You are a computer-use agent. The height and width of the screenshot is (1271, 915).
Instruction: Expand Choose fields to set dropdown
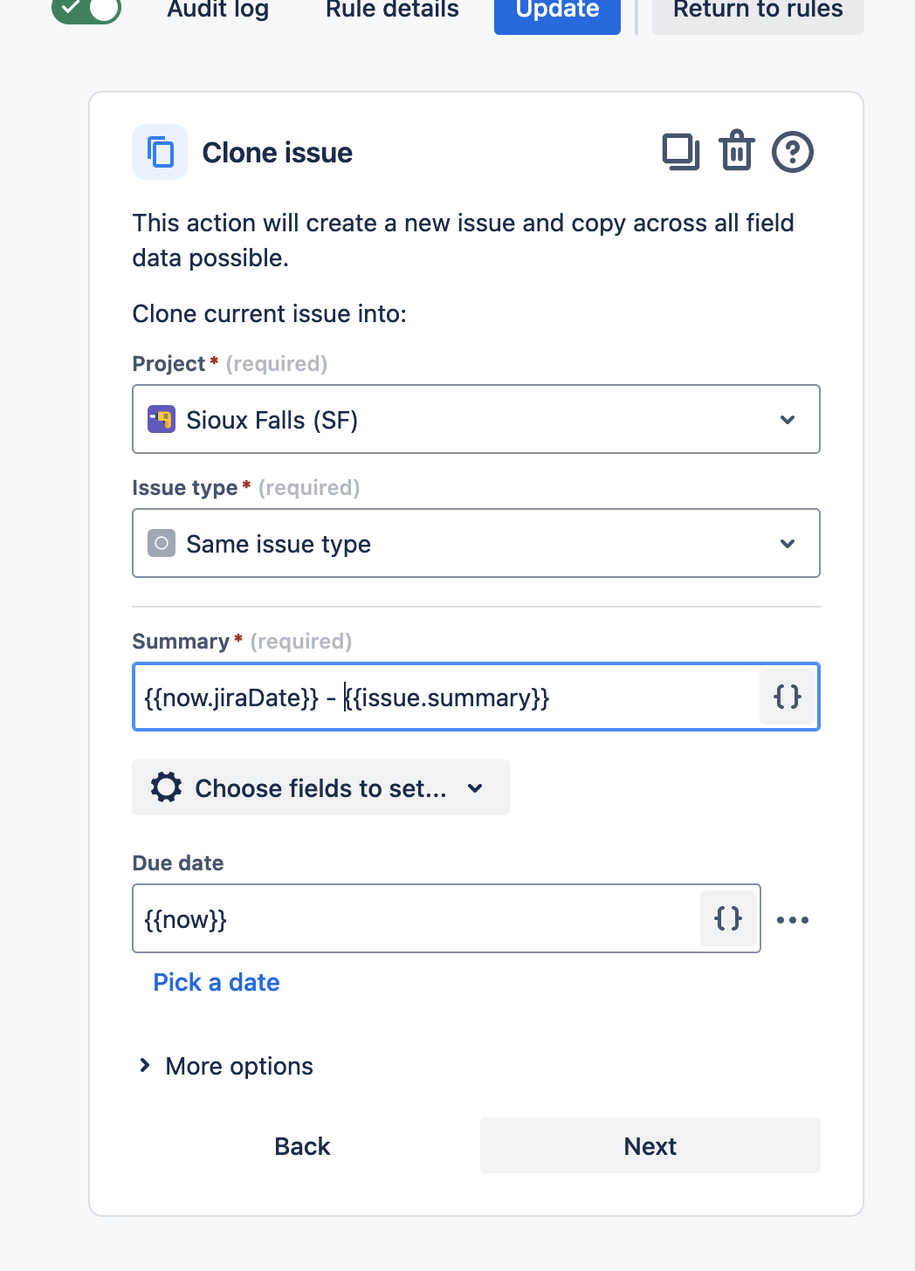(320, 788)
